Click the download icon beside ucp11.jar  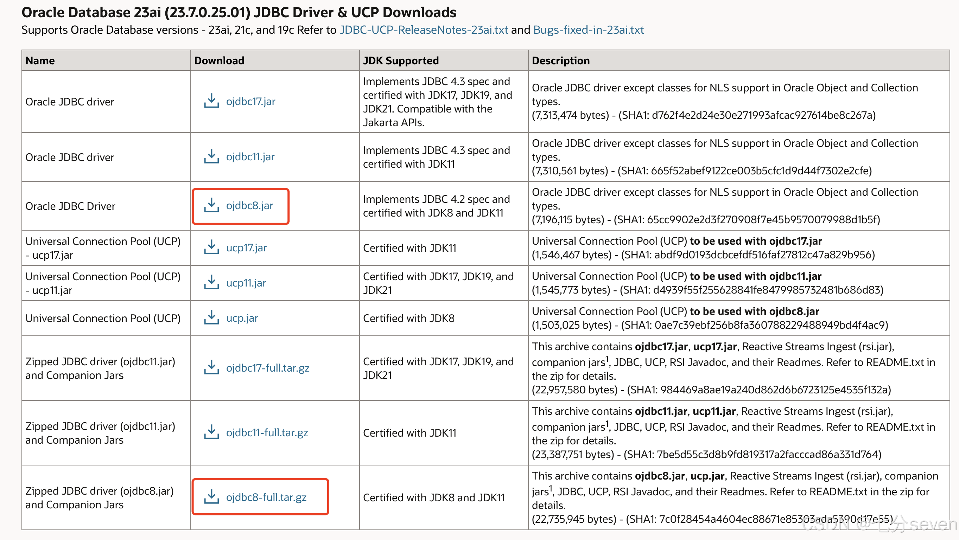point(211,282)
